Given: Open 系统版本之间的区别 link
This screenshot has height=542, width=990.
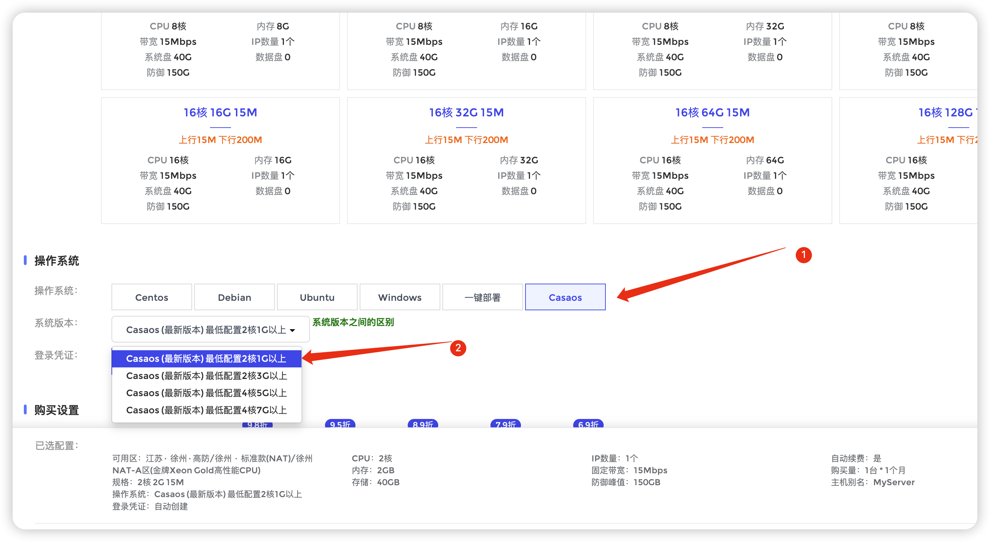Looking at the screenshot, I should [353, 322].
